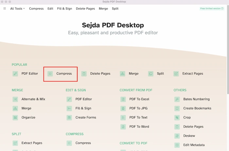Open the hamburger menu icon

coord(5,8)
